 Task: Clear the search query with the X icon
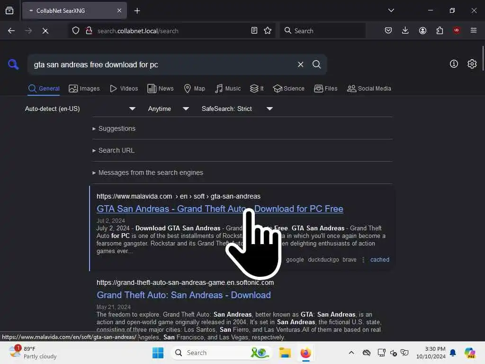tap(300, 64)
